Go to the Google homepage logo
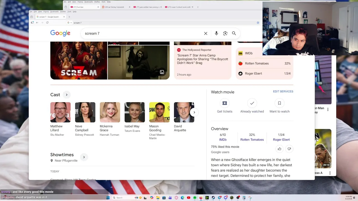Image resolution: width=358 pixels, height=201 pixels. 60,33
